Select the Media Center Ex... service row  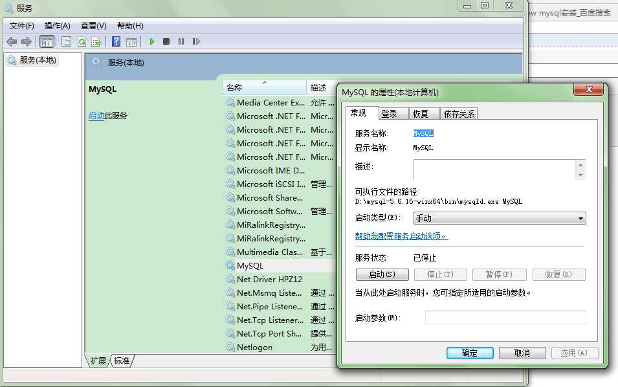pyautogui.click(x=281, y=102)
